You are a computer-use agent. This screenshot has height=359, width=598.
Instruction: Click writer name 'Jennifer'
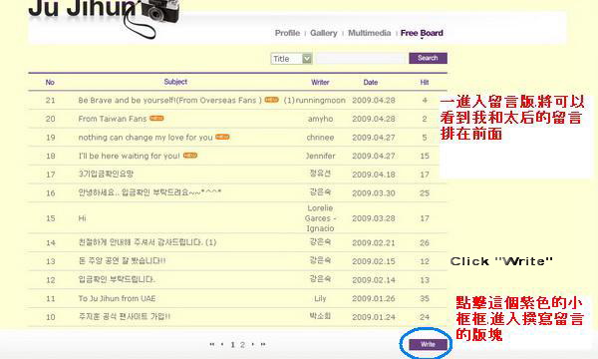(x=320, y=156)
